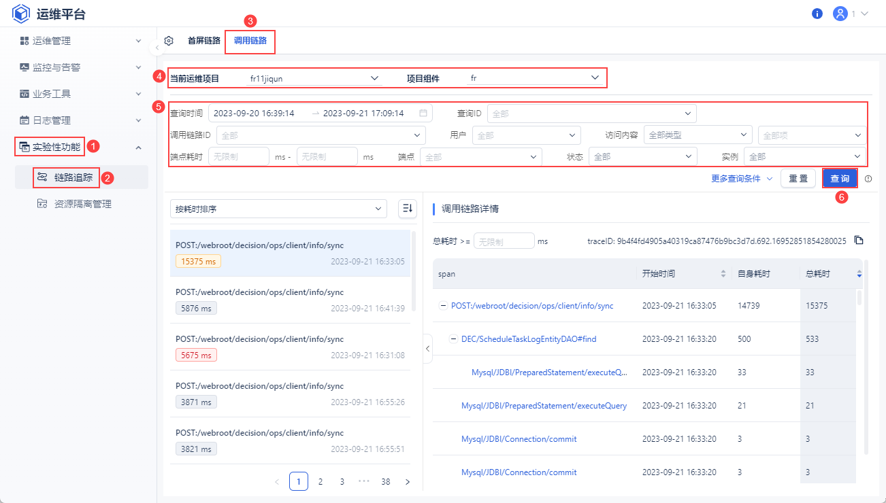Go to previous page arrow in pagination

(x=277, y=481)
